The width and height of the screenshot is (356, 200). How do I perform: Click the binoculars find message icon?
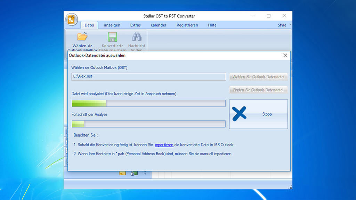pos(137,37)
